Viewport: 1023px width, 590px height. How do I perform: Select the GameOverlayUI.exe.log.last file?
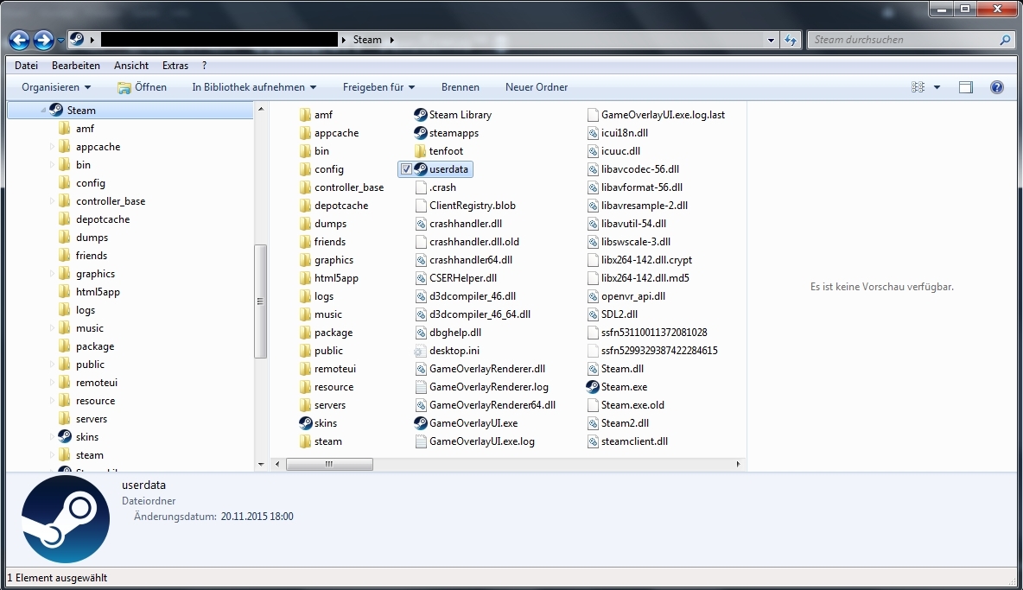(663, 115)
